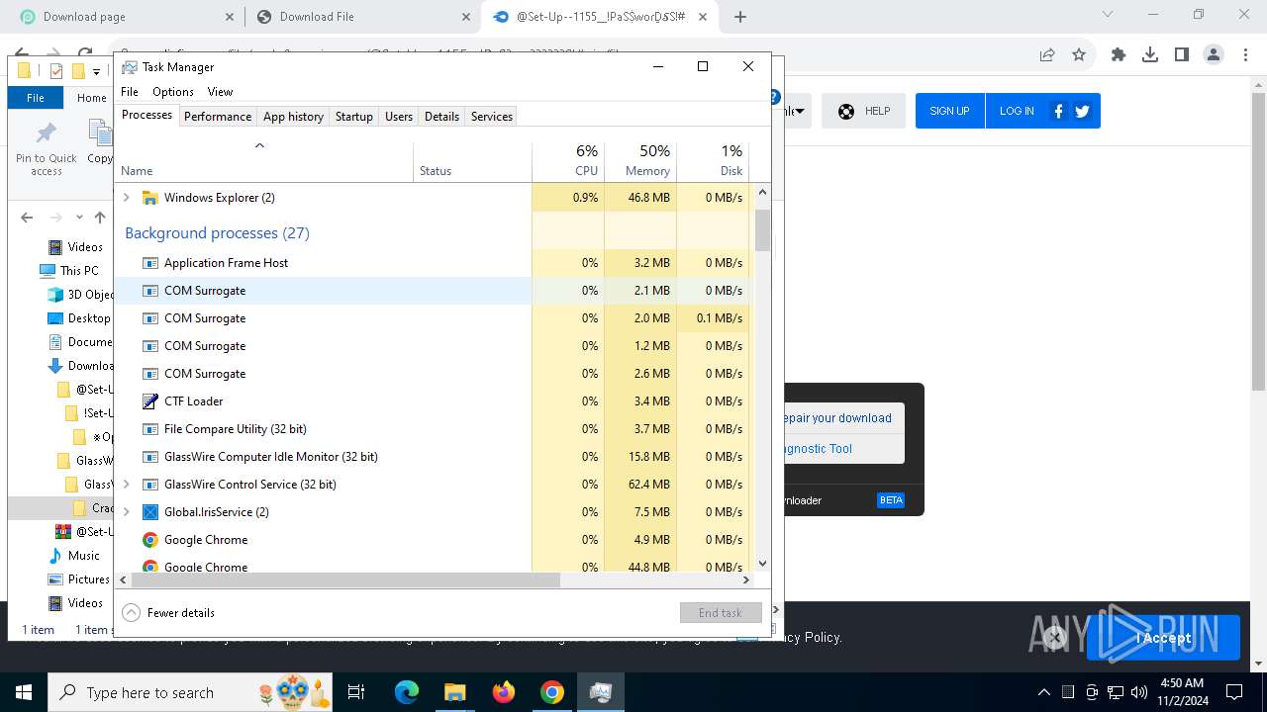Viewport: 1267px width, 712px height.
Task: Select Music folder in Explorer tree
Action: point(84,556)
